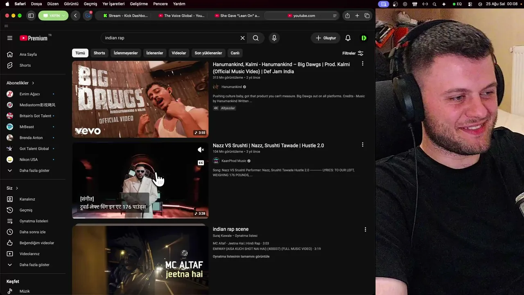Switch to The Voice Global tab

181,16
